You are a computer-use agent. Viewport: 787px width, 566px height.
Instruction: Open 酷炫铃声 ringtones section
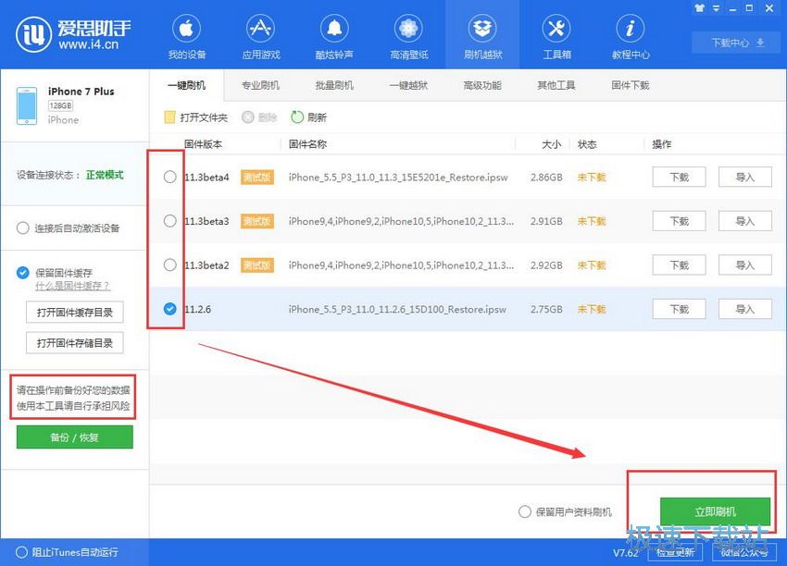(x=334, y=37)
